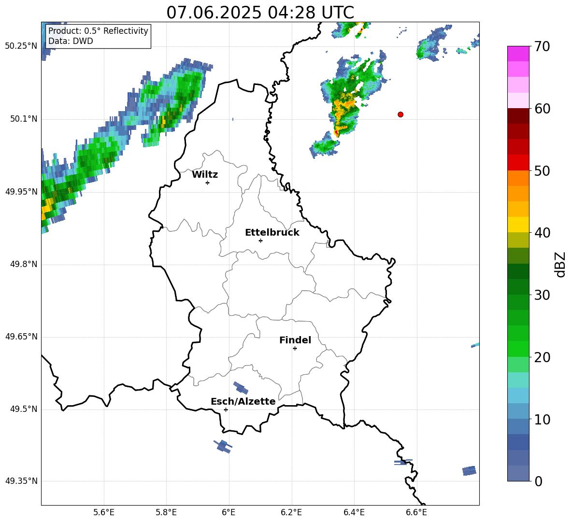572x522 pixels.
Task: Click the 49.65°N latitude label
Action: (21, 336)
